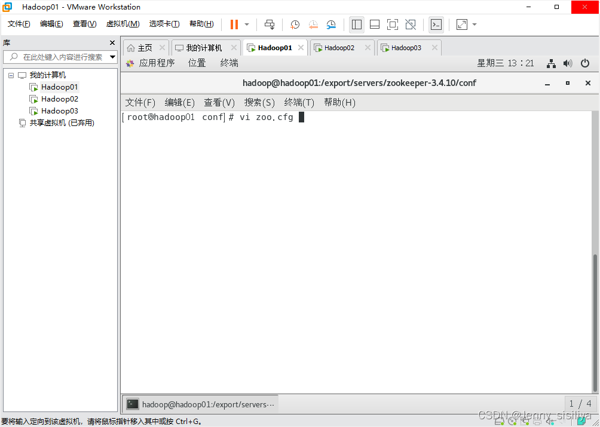This screenshot has height=427, width=600.
Task: Toggle Unity mode icon
Action: [411, 24]
